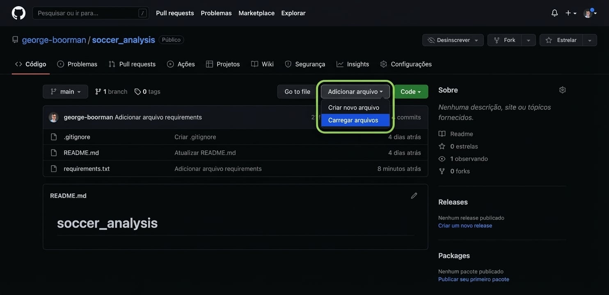Expand the main branch selector
The image size is (609, 295).
(65, 92)
